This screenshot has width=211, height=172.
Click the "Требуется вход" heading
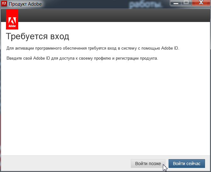coord(37,36)
